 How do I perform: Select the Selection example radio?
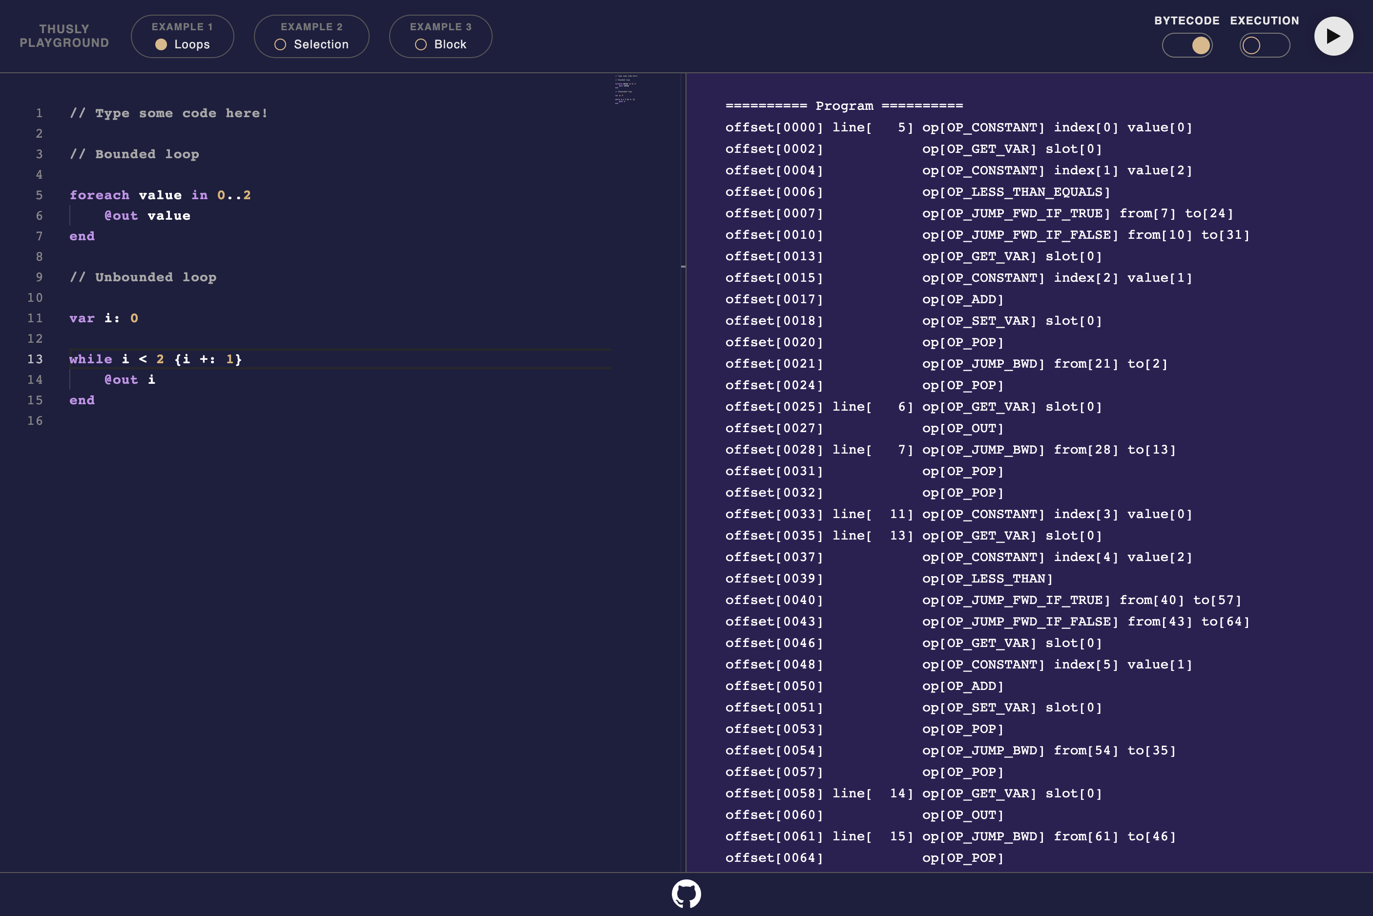coord(280,44)
